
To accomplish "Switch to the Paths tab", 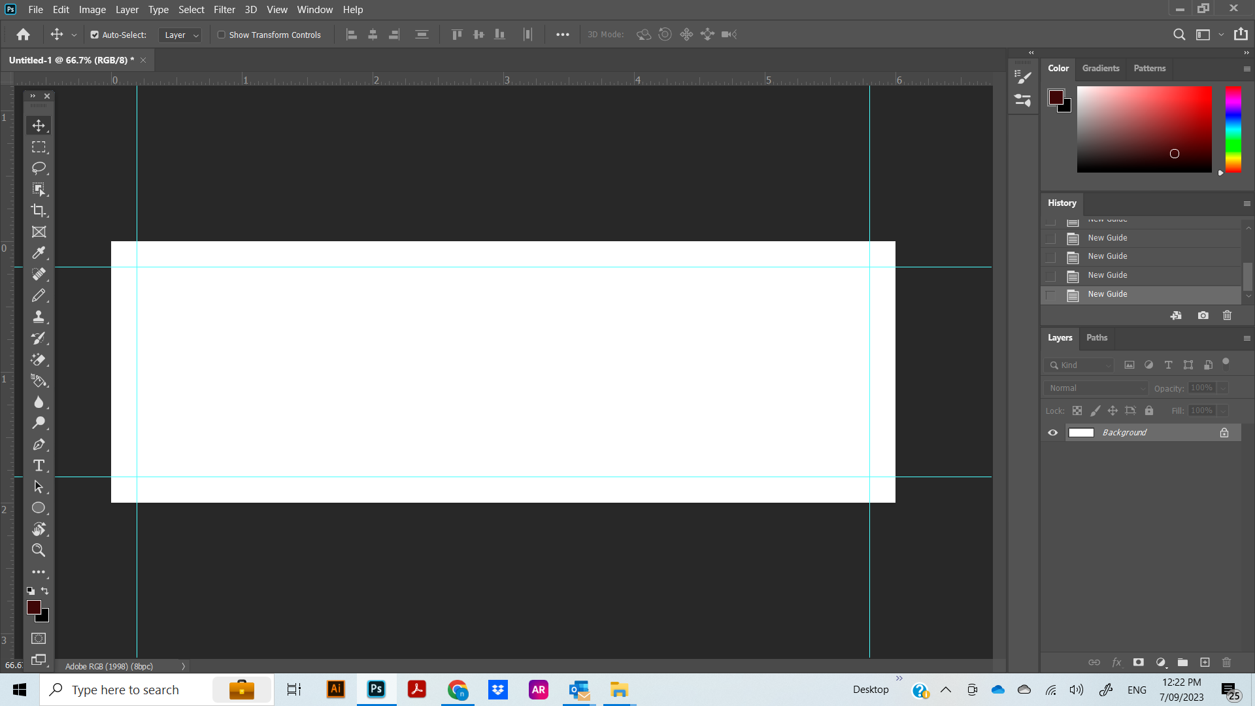I will pos(1097,337).
